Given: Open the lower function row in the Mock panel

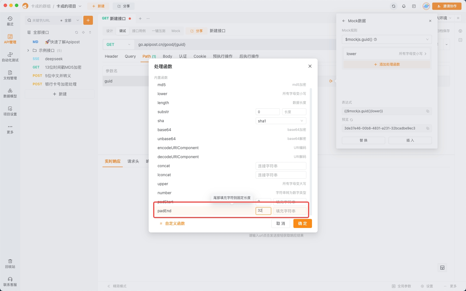Looking at the screenshot, I should 387,54.
